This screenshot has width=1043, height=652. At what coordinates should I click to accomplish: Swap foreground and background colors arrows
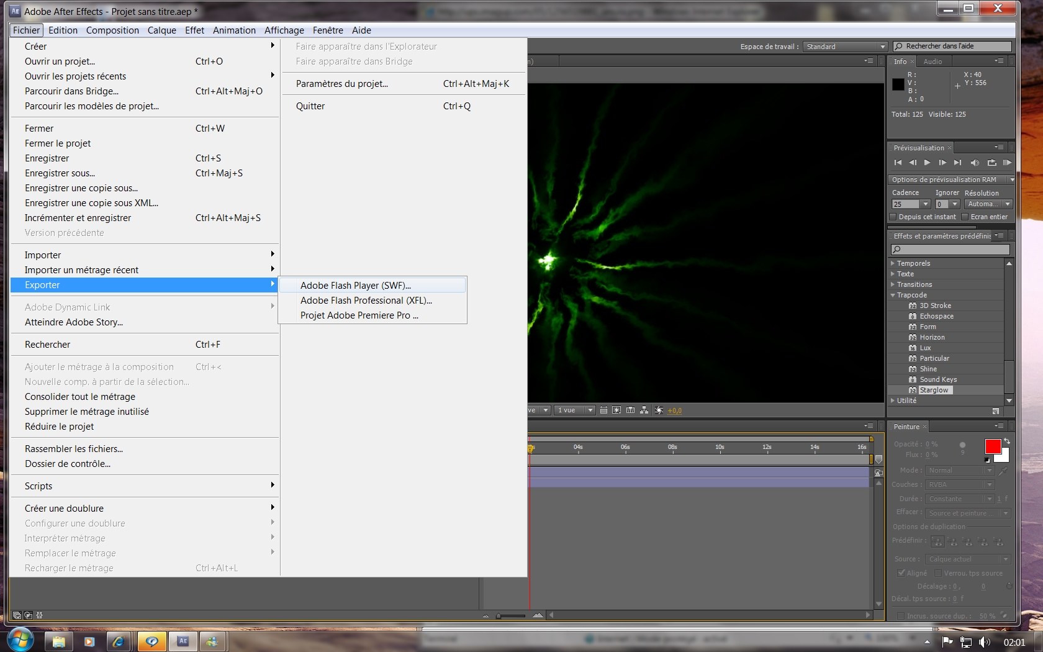pos(1006,441)
